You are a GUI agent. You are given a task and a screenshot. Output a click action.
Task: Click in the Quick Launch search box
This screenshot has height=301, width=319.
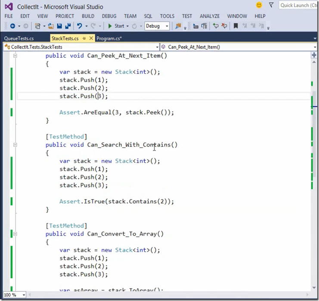[298, 5]
